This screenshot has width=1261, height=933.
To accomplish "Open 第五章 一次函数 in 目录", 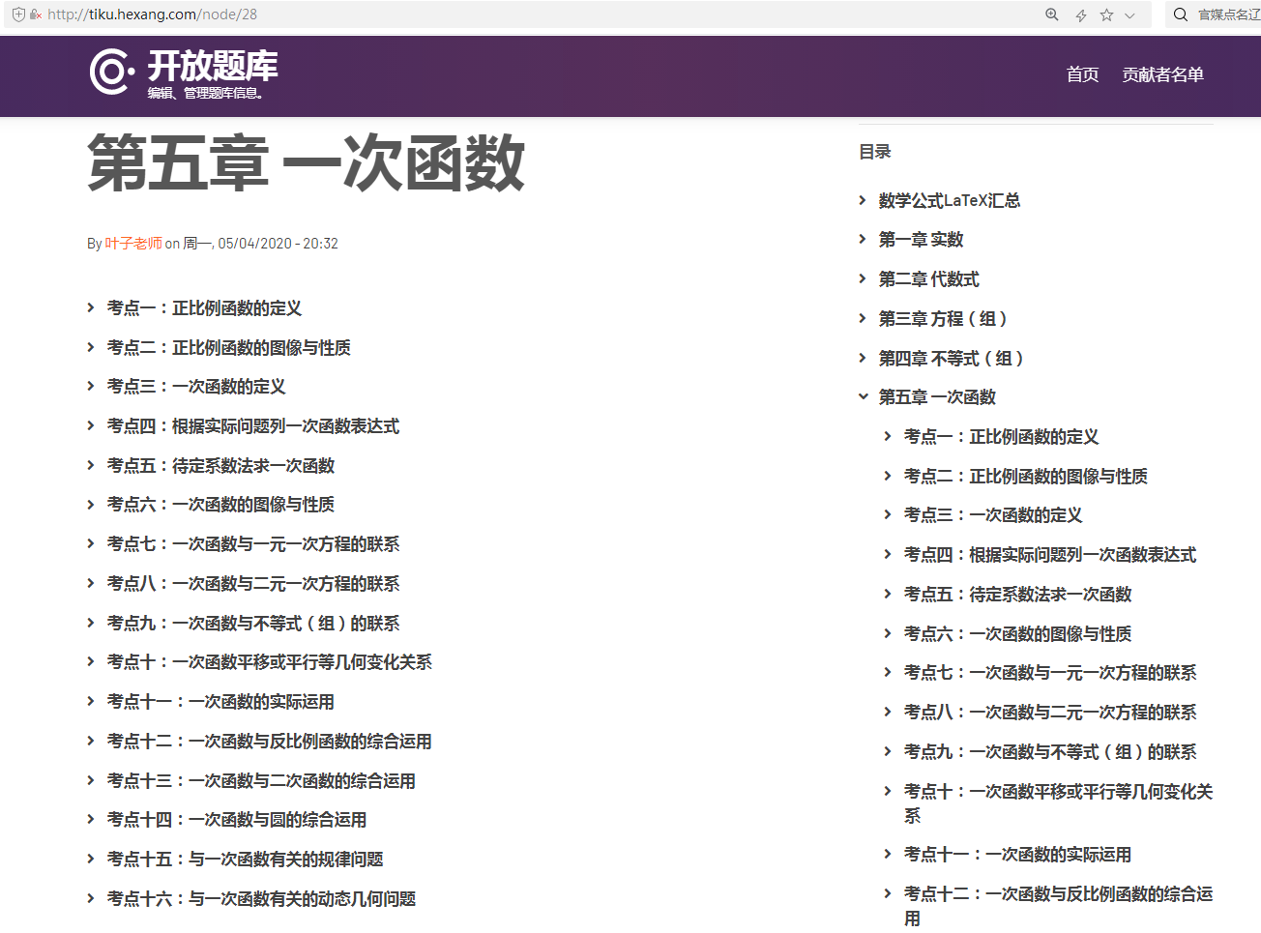I will click(937, 396).
